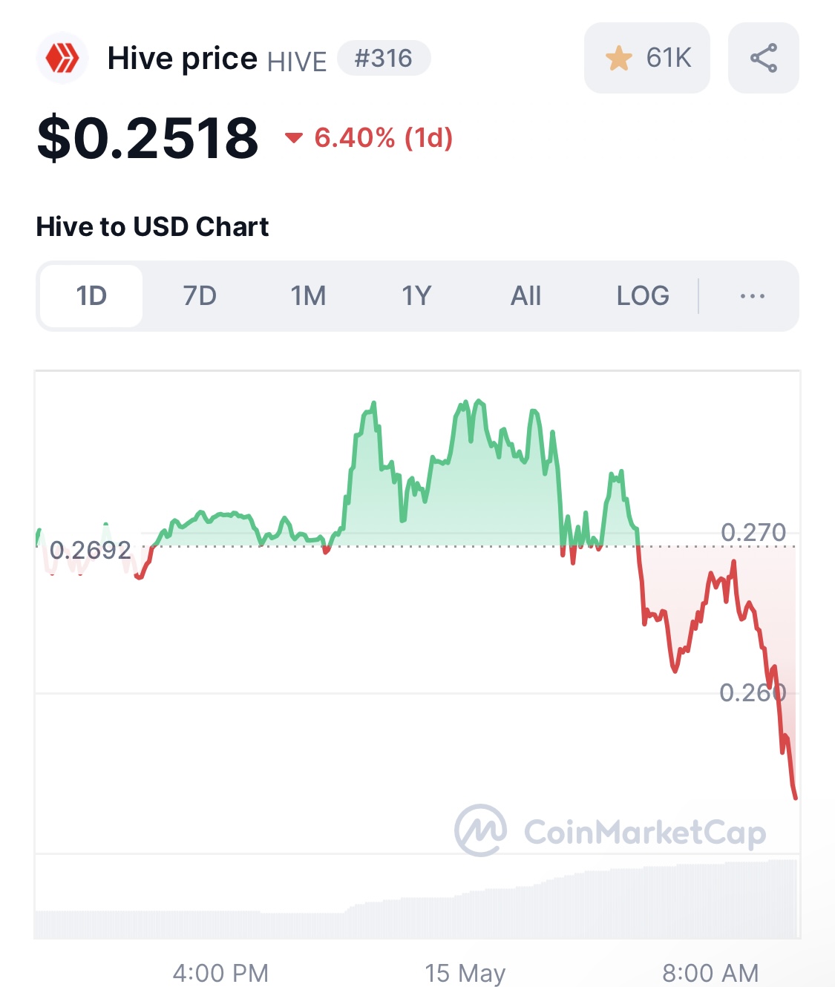
Task: Open the share icon button
Action: [x=764, y=58]
